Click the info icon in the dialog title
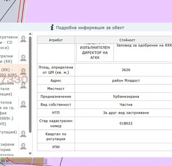 click(x=52, y=27)
